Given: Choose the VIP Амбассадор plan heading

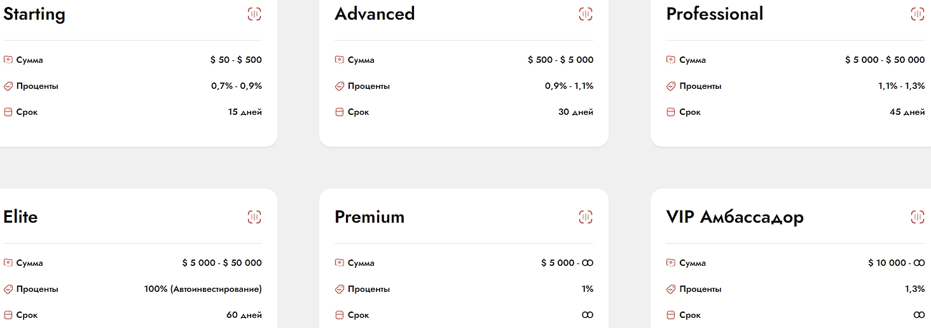Looking at the screenshot, I should 734,217.
